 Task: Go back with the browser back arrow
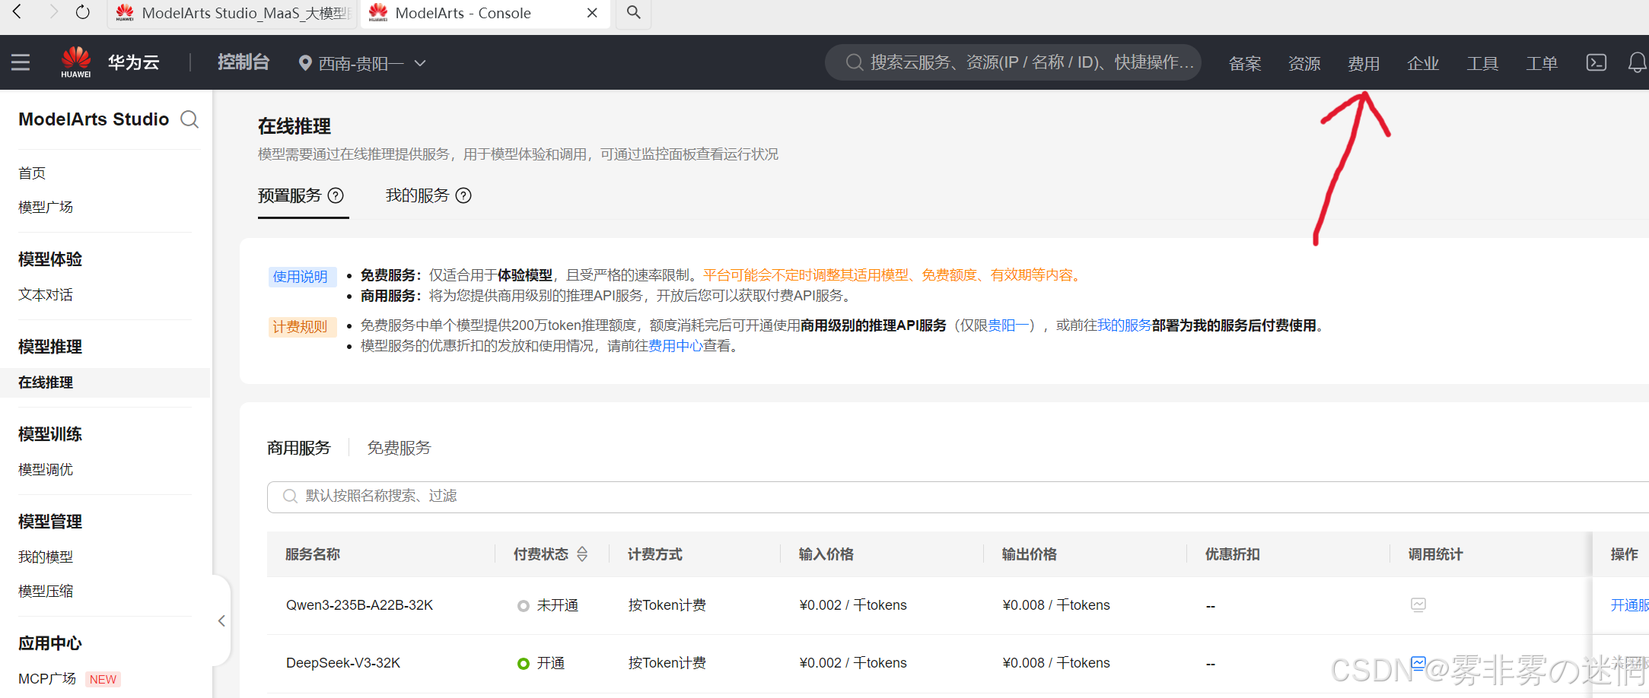click(17, 12)
